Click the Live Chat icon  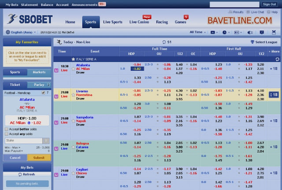248,12
